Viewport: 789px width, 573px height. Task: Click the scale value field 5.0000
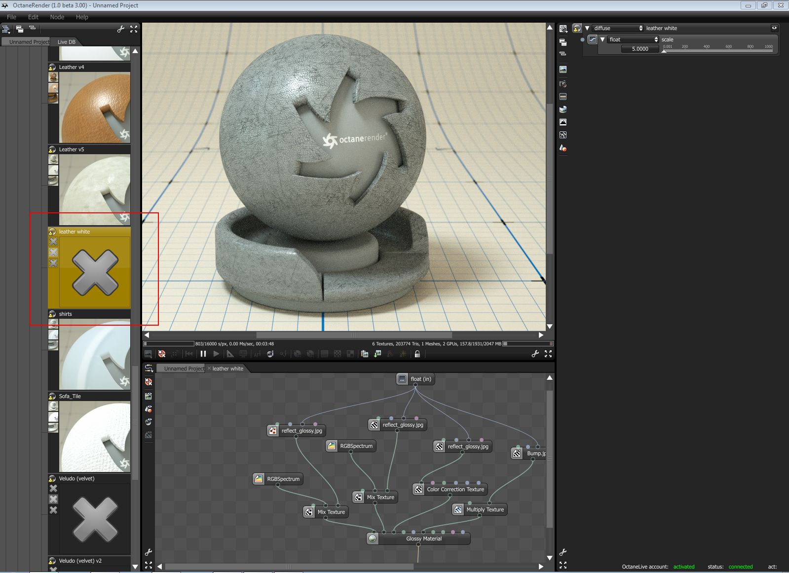[x=639, y=49]
